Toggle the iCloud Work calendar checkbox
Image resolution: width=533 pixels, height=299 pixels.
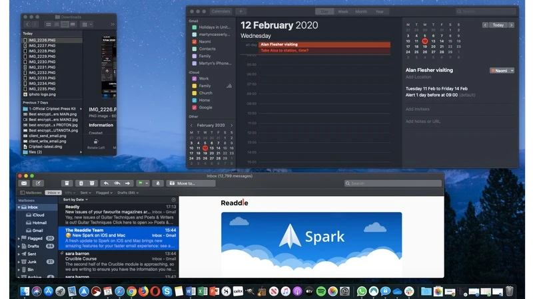click(x=194, y=78)
